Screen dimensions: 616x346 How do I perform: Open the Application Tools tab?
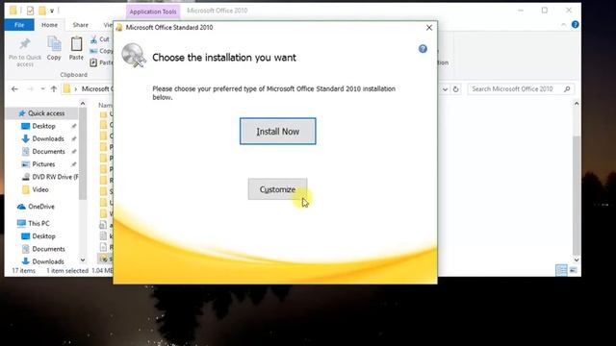[153, 12]
